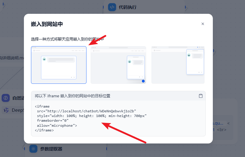Click the iframe src URL line
This screenshot has height=157, width=245.
tap(86, 111)
